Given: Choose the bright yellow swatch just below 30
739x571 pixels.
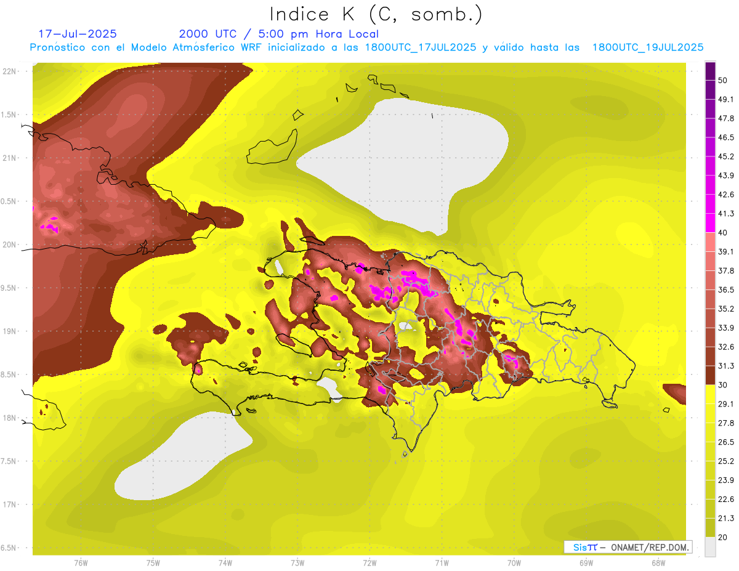Looking at the screenshot, I should point(710,394).
